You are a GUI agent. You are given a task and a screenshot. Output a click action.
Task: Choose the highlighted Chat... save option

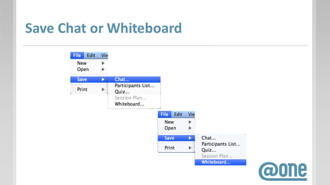134,79
